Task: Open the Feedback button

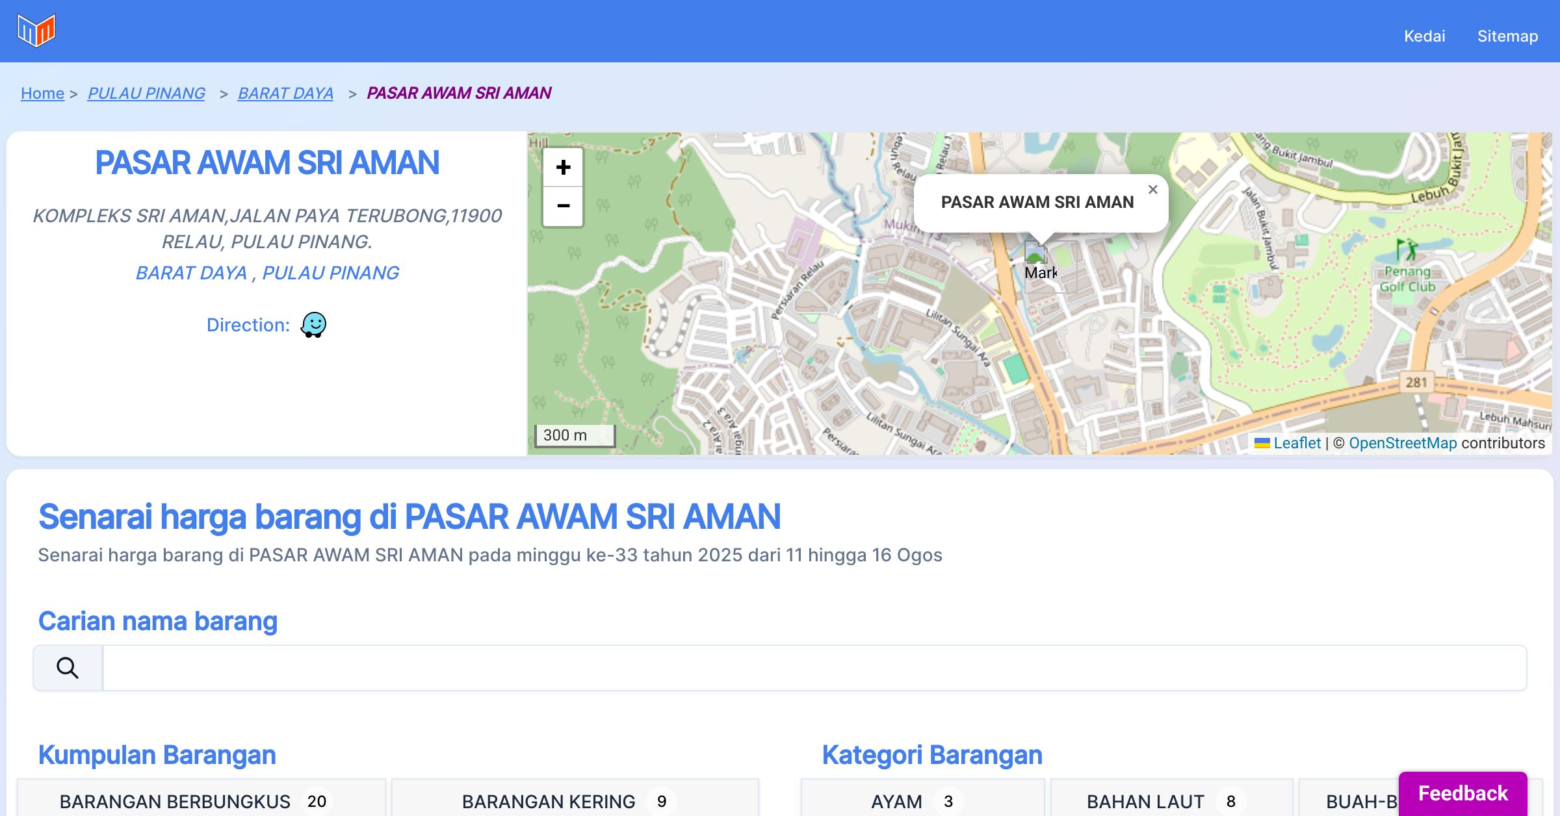Action: [x=1462, y=793]
